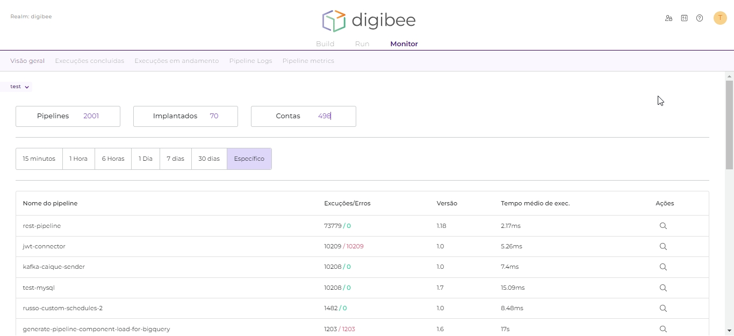Expand the test environment dropdown
Viewport: 734px width, 336px height.
tap(20, 87)
